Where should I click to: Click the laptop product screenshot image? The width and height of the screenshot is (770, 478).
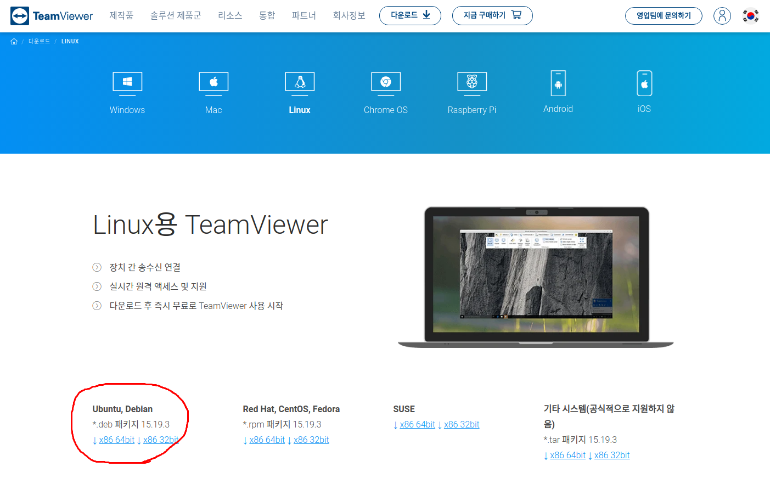[536, 277]
